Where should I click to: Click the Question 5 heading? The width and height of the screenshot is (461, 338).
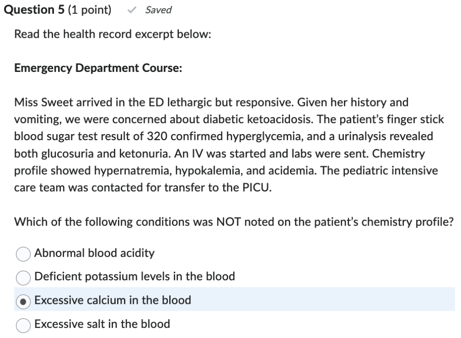point(34,10)
